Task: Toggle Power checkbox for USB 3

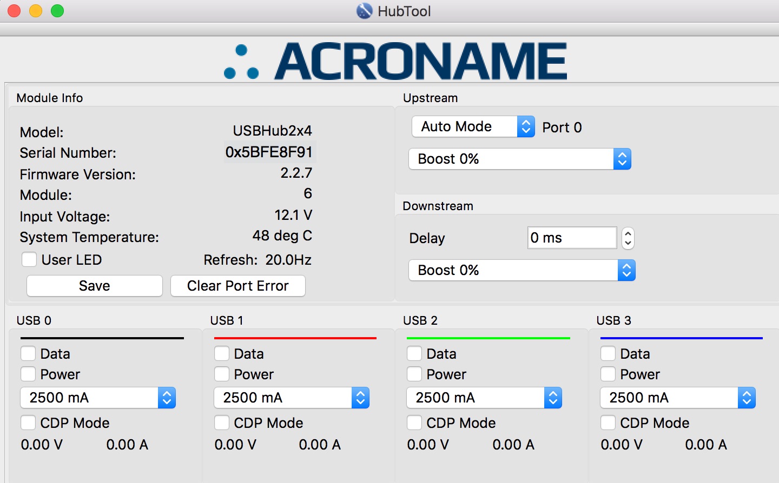Action: point(608,374)
